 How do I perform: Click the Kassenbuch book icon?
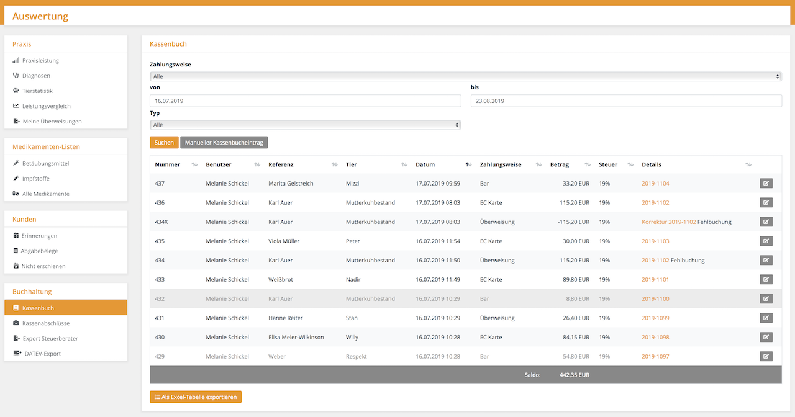click(x=16, y=308)
